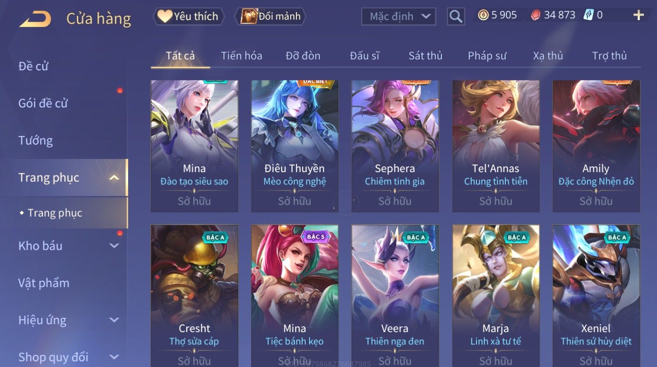Select the Pháp sư category tab
This screenshot has width=657, height=367.
tap(487, 56)
